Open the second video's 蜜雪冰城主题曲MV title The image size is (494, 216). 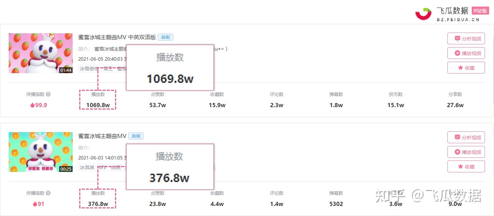(x=102, y=136)
